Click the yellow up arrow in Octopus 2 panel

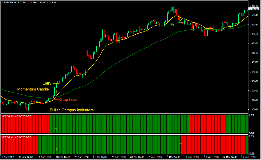(x=56, y=149)
